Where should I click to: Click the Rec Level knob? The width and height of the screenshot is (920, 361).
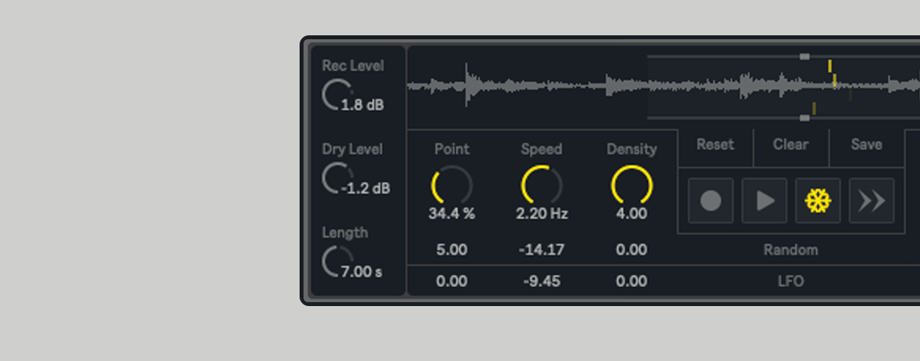point(336,95)
